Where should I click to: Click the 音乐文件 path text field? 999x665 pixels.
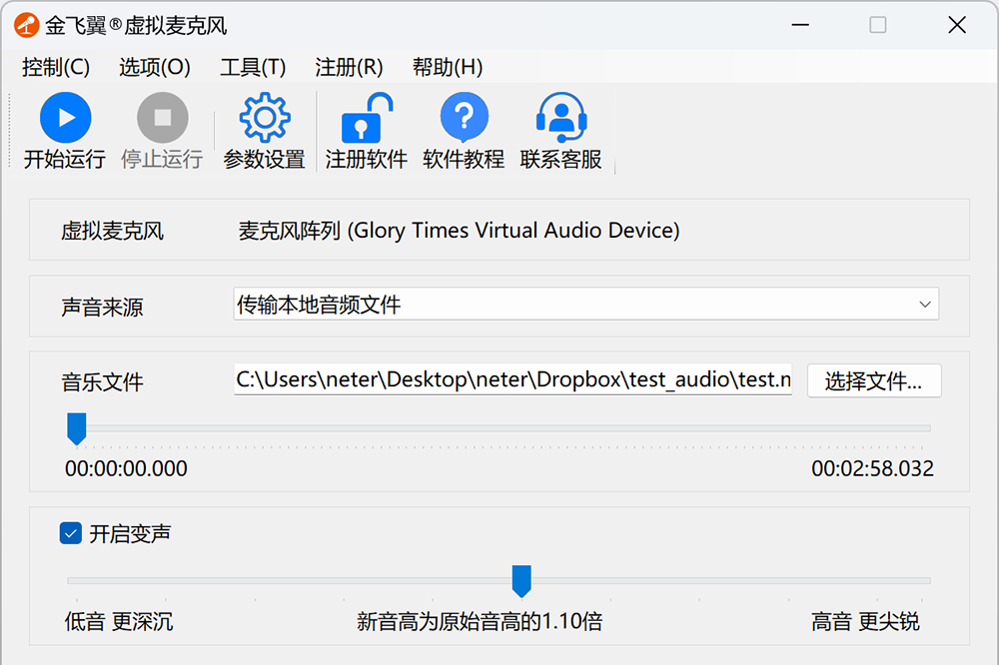(513, 380)
